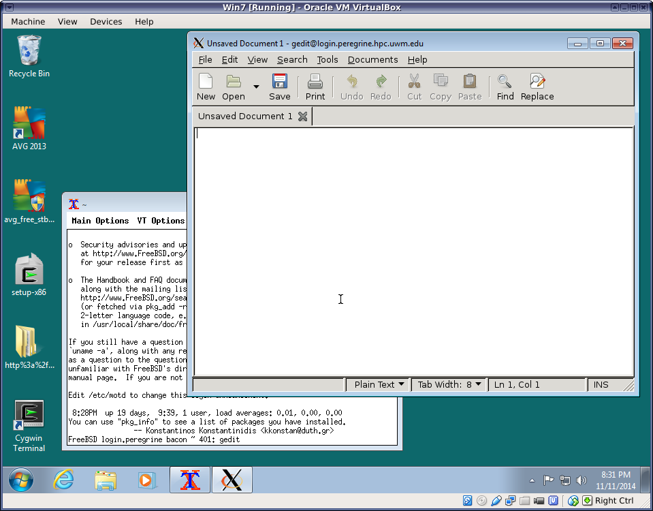Open gedit Help menu
This screenshot has width=653, height=511.
tap(417, 59)
